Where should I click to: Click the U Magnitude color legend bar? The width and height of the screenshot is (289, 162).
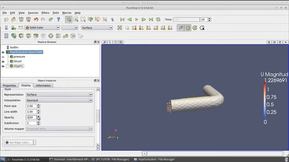point(265,101)
